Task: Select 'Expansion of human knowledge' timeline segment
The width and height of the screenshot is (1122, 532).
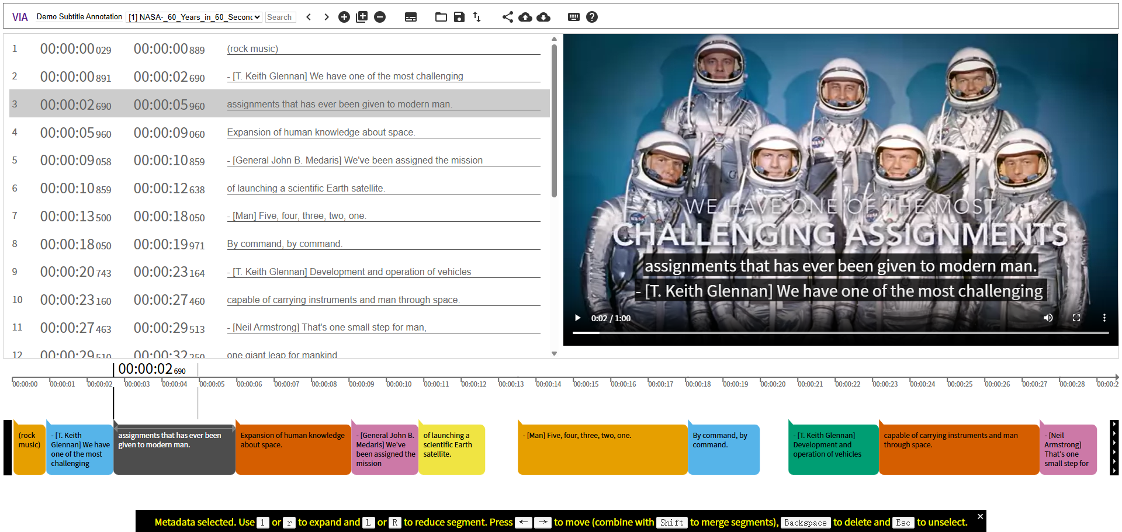Action: pos(293,448)
